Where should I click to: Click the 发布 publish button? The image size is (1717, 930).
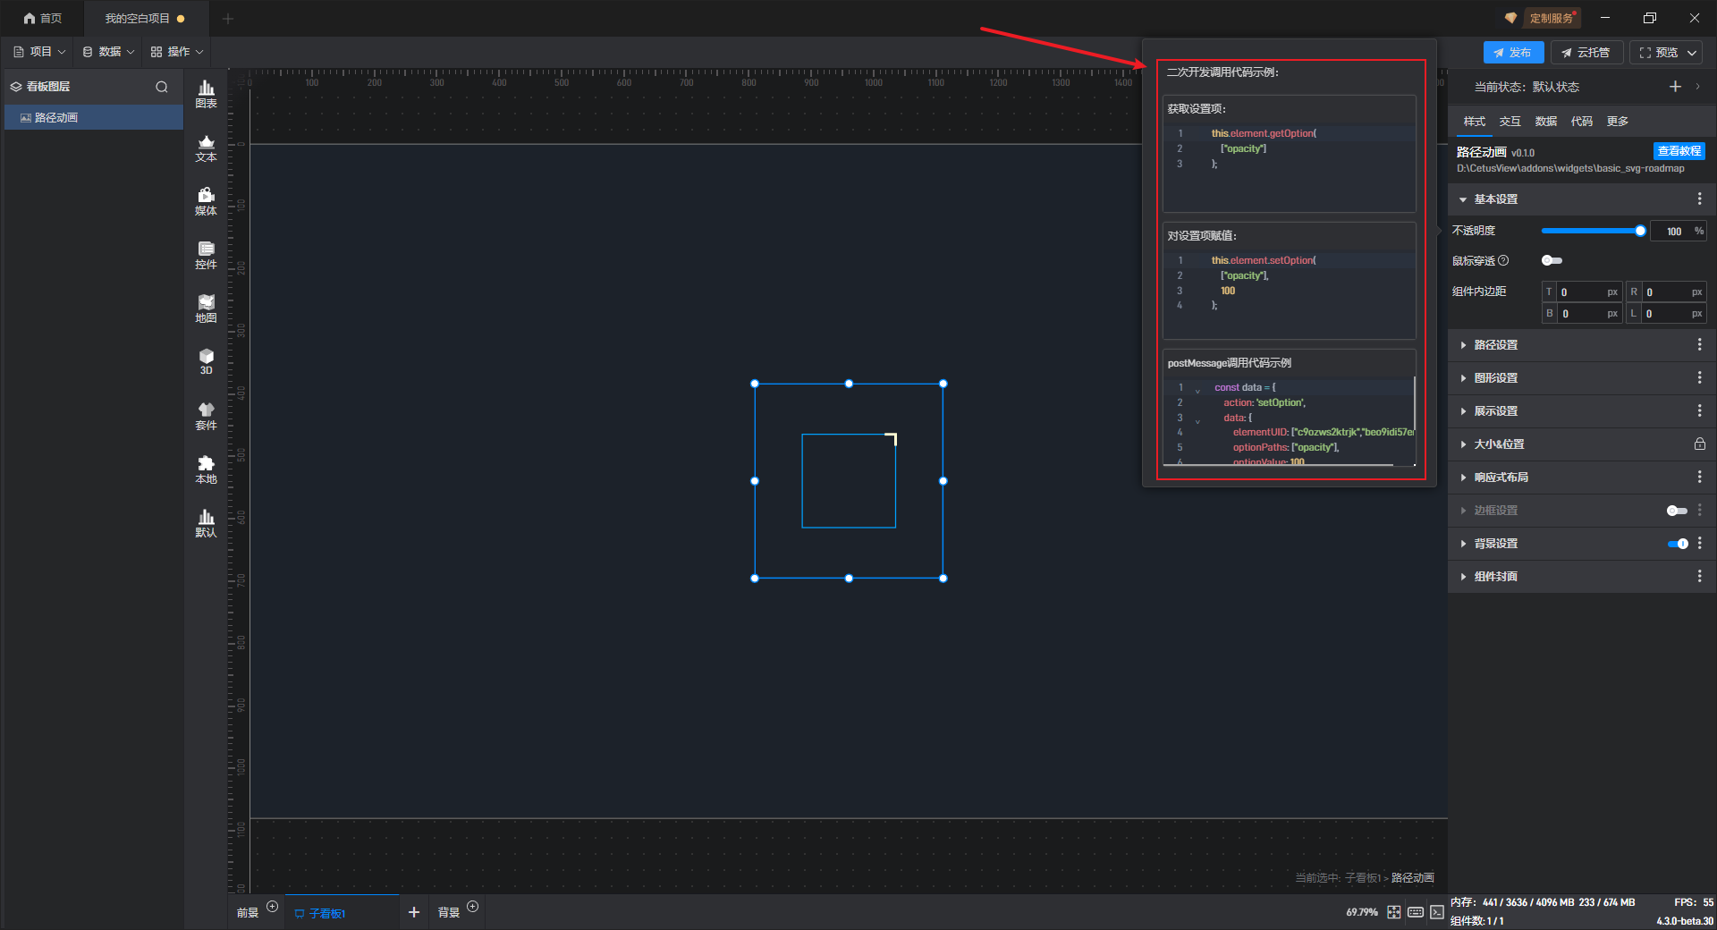tap(1512, 53)
